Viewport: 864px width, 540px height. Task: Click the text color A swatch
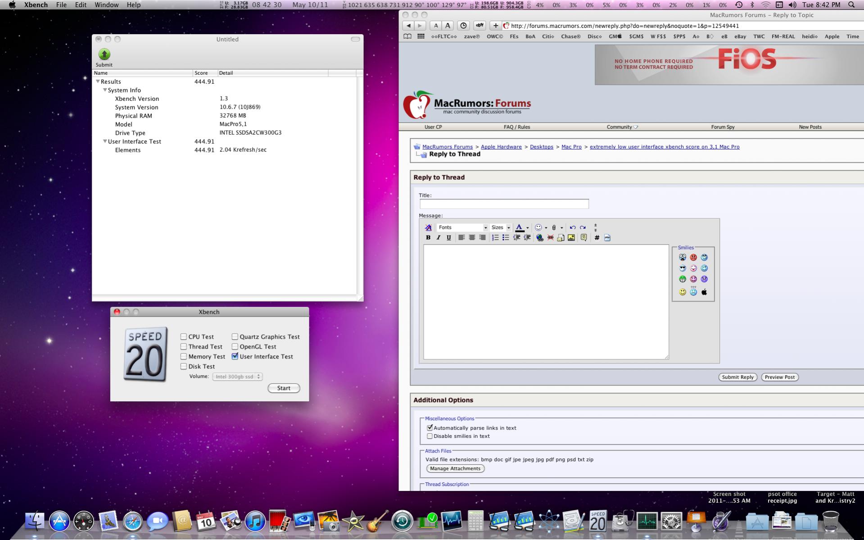pos(520,227)
